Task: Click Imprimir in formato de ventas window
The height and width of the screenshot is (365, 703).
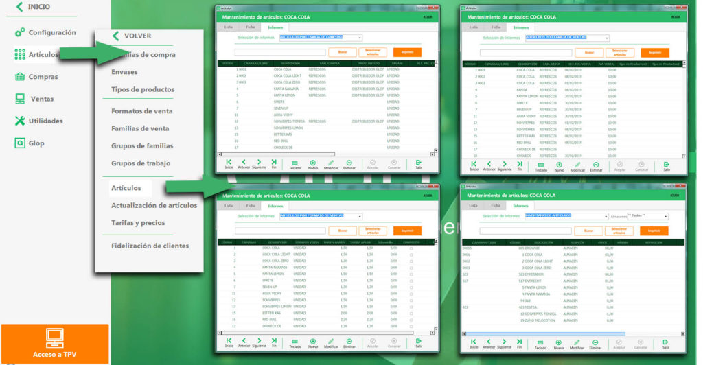Action: coord(407,231)
